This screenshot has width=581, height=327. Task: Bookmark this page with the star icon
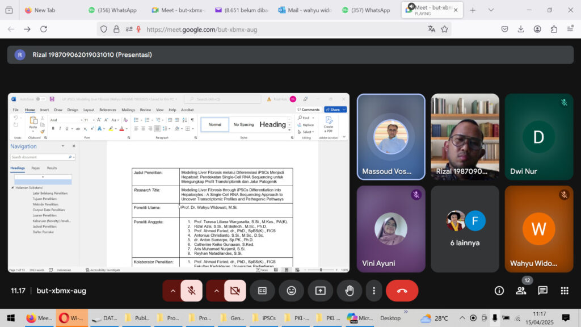[444, 29]
